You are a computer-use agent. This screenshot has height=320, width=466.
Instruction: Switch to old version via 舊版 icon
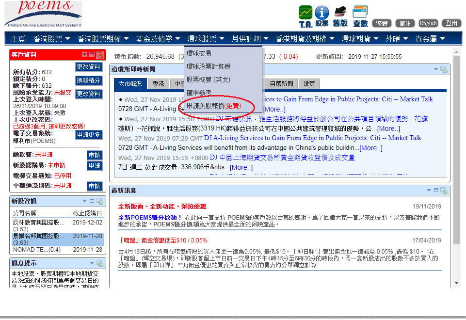(340, 16)
